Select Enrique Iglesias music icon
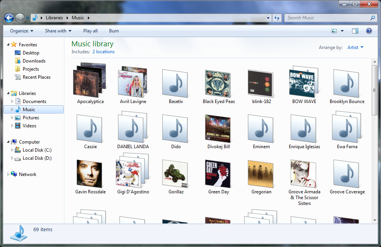 (x=303, y=129)
